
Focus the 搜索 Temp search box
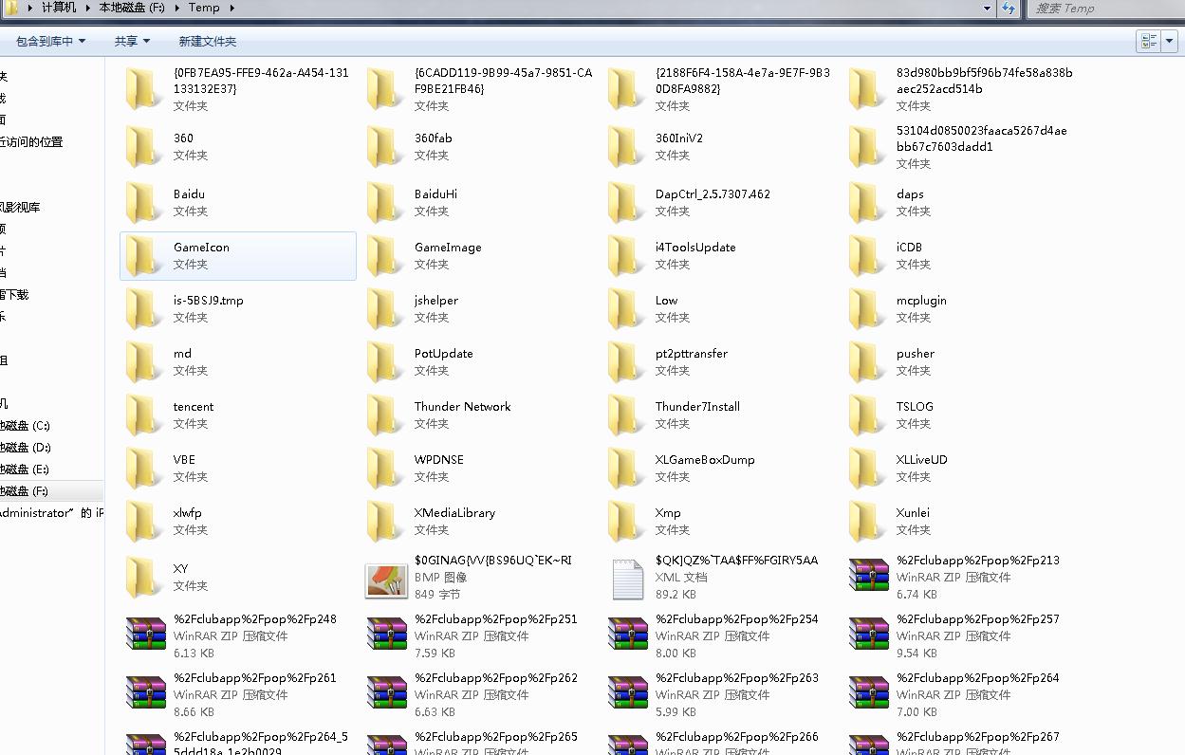pyautogui.click(x=1106, y=9)
